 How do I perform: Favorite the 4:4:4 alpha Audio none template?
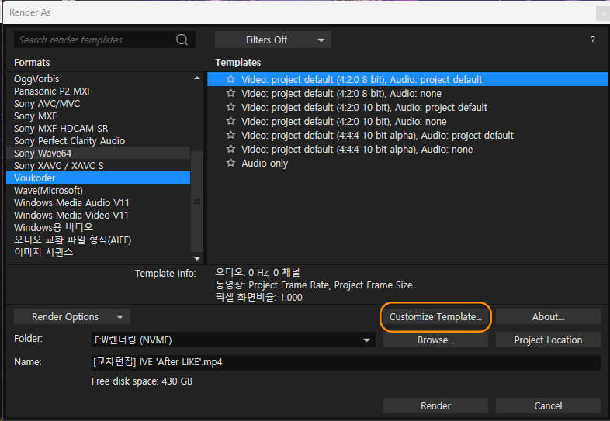pyautogui.click(x=230, y=150)
